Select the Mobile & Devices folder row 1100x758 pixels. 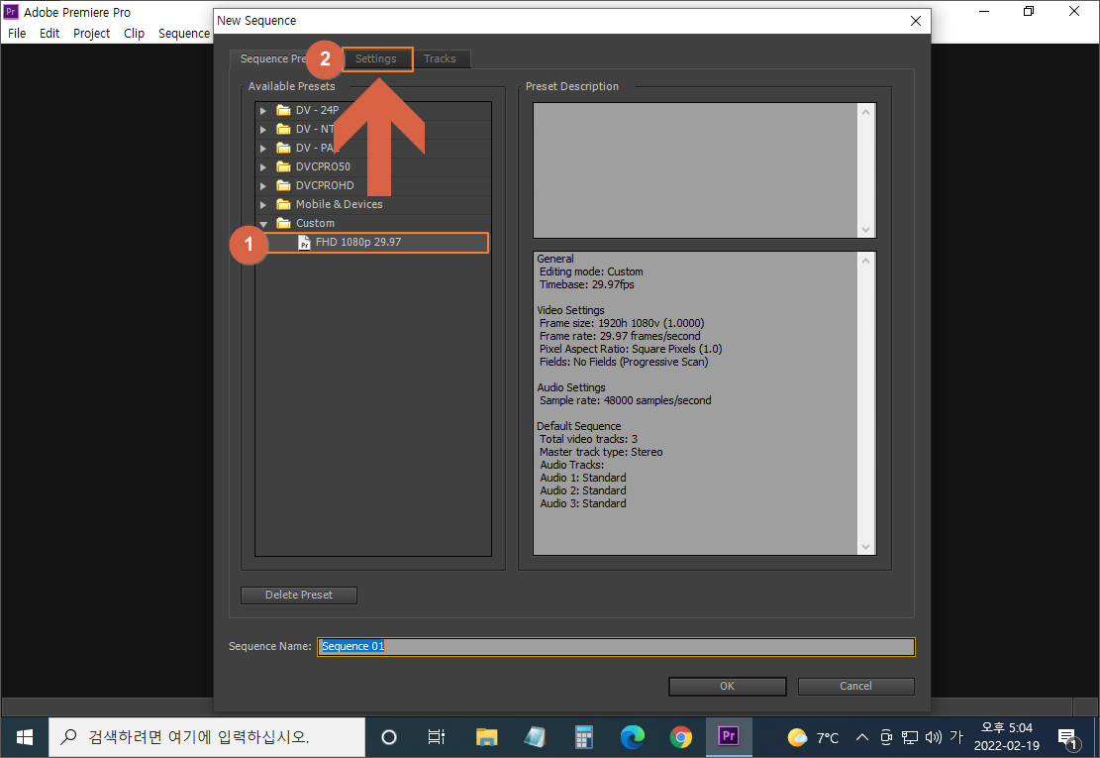click(x=373, y=205)
